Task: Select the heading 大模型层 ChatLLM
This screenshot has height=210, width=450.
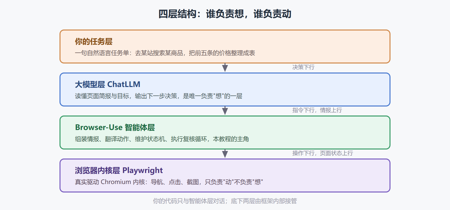Action: coord(108,84)
